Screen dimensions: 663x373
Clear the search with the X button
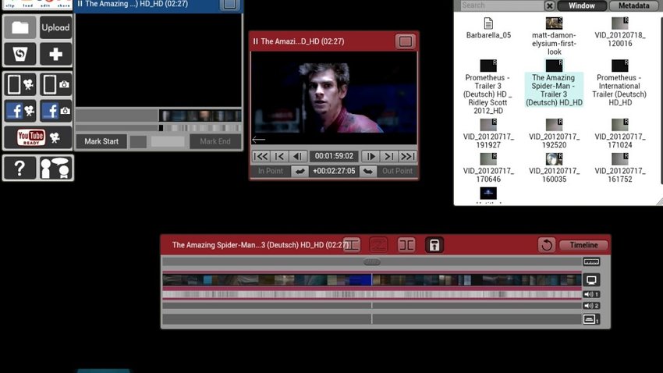point(550,5)
